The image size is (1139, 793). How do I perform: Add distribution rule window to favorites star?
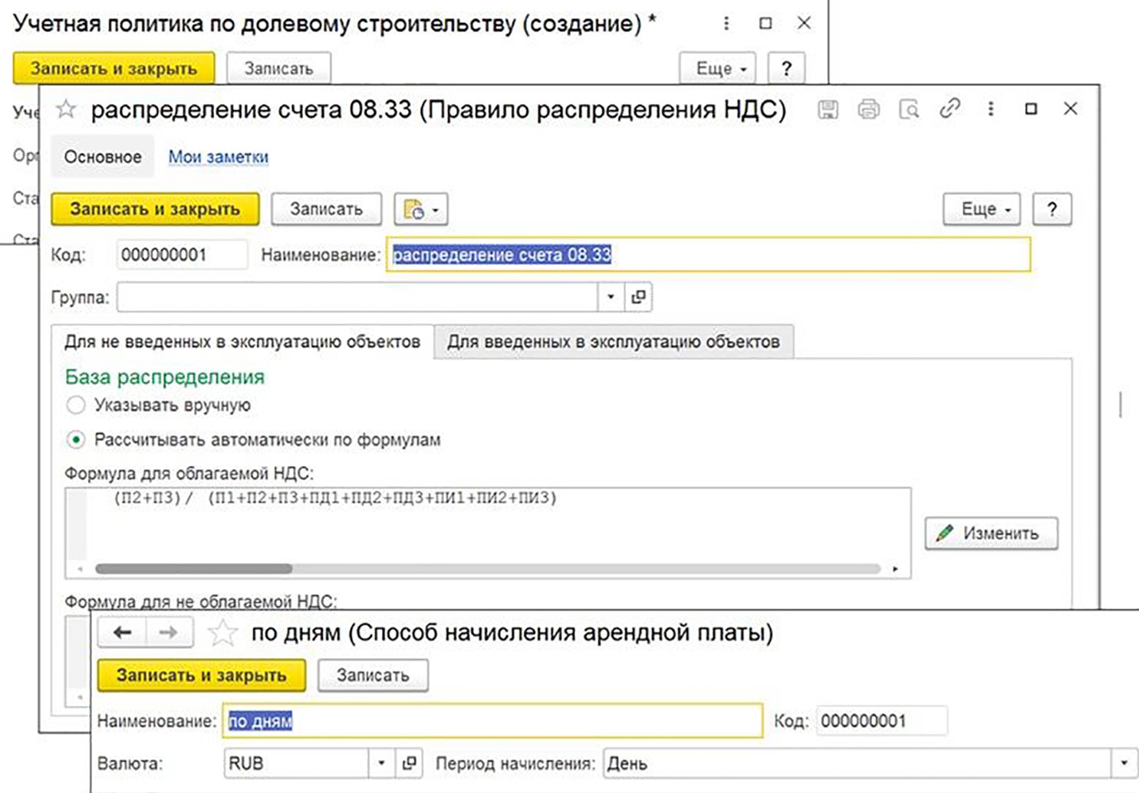click(x=67, y=110)
